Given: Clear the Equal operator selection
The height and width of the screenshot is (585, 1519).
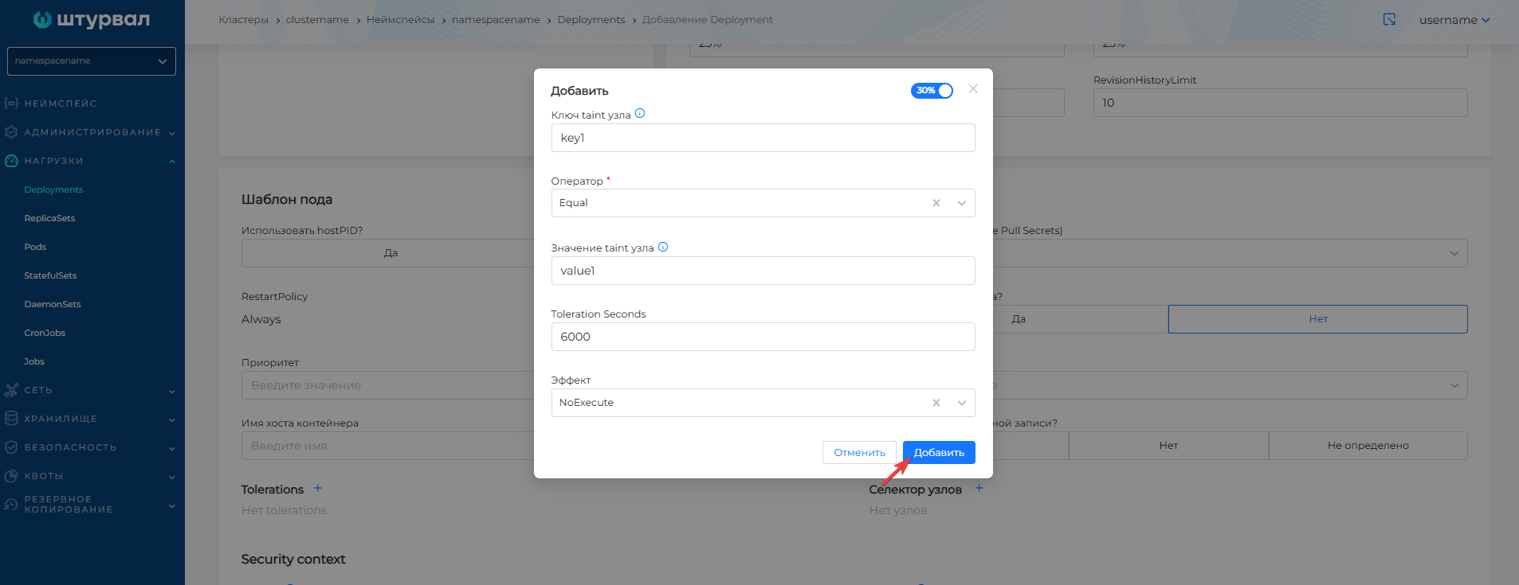Looking at the screenshot, I should 936,203.
